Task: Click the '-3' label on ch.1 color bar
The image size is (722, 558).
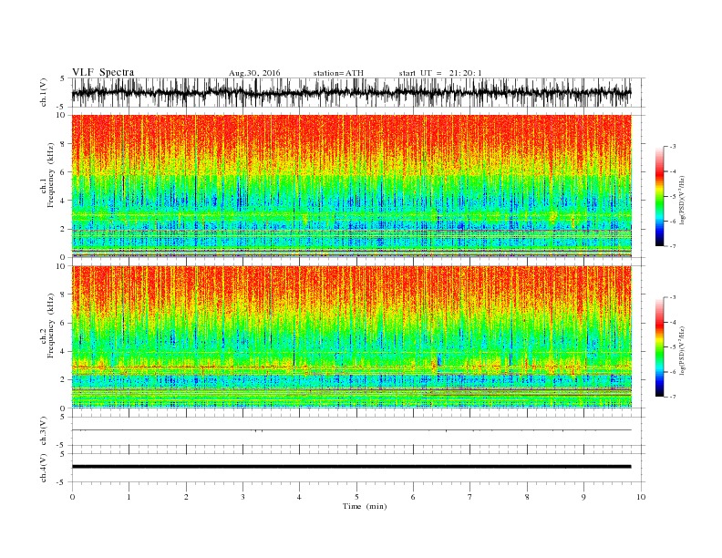Action: tap(673, 147)
